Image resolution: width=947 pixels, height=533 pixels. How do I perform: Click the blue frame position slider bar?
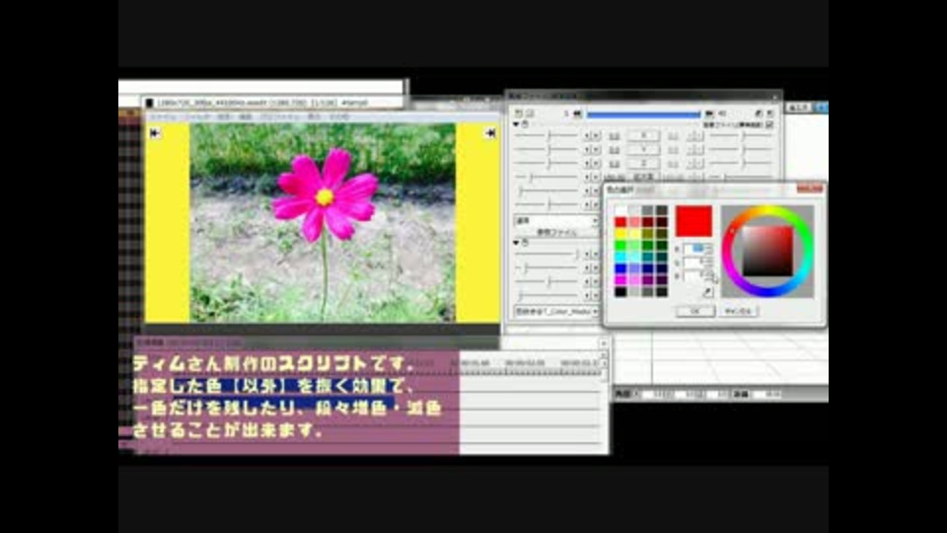point(643,114)
